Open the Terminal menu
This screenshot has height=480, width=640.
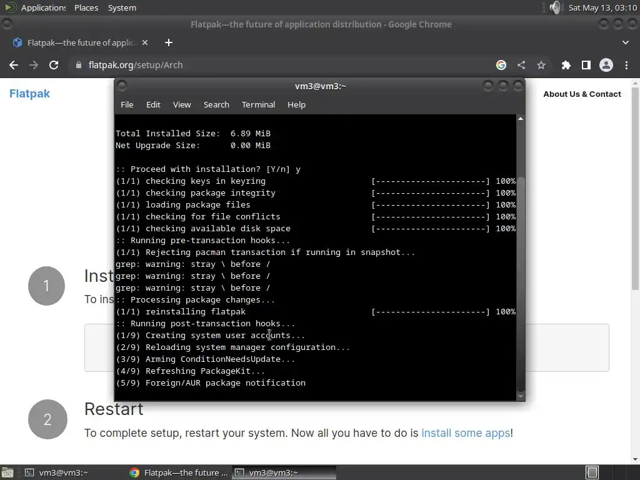(258, 104)
